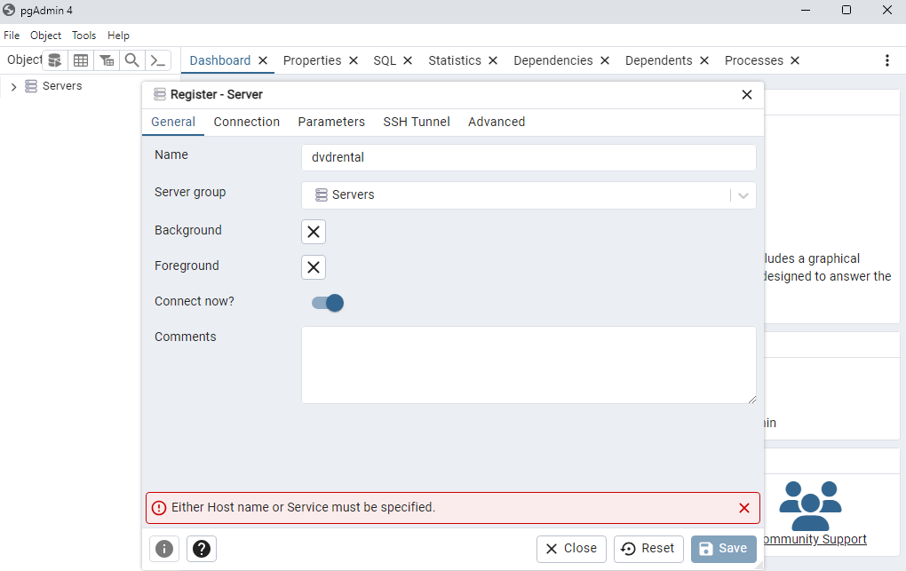Open the Dashboard tab
The height and width of the screenshot is (571, 906).
(220, 60)
